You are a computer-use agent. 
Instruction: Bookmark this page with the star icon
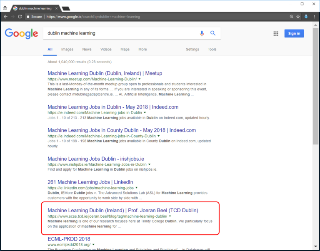(x=298, y=17)
